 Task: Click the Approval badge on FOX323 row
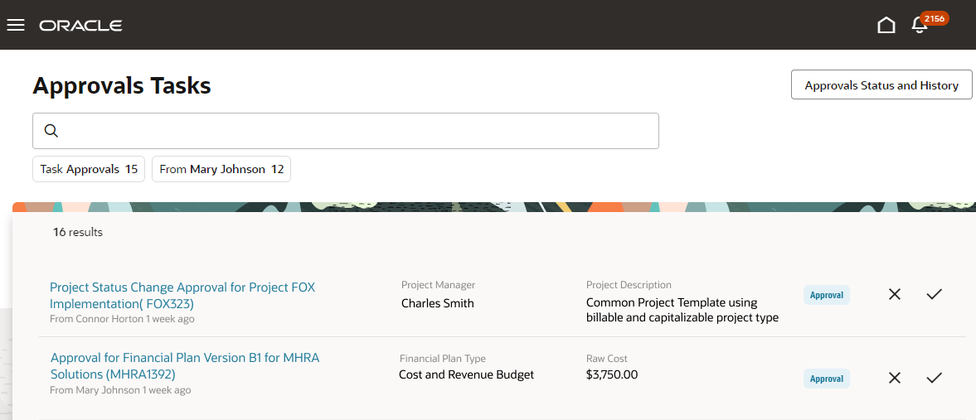tap(827, 295)
